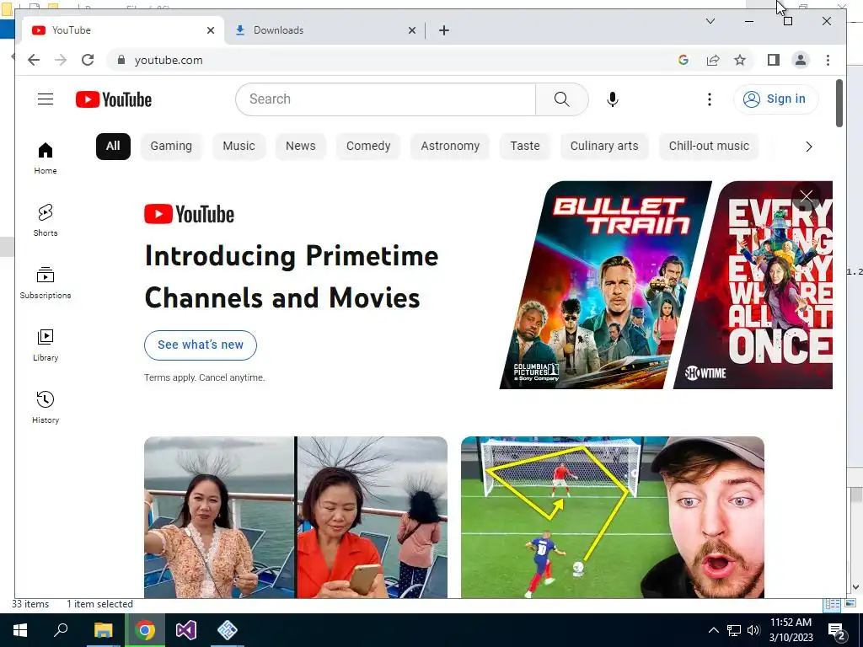The height and width of the screenshot is (647, 863).
Task: View site information via padlock icon
Action: click(x=121, y=60)
